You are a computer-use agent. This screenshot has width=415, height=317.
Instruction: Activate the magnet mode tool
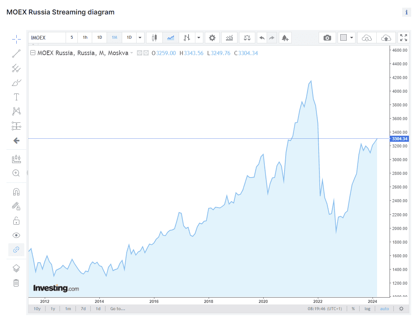click(x=16, y=192)
